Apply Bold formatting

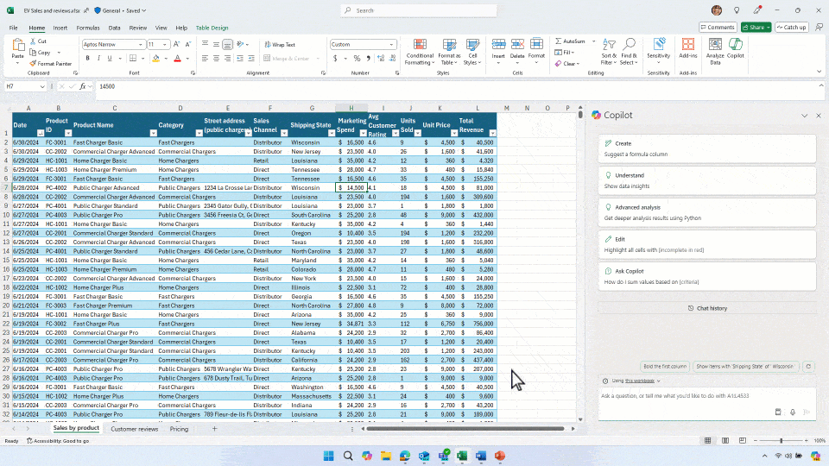click(x=88, y=58)
